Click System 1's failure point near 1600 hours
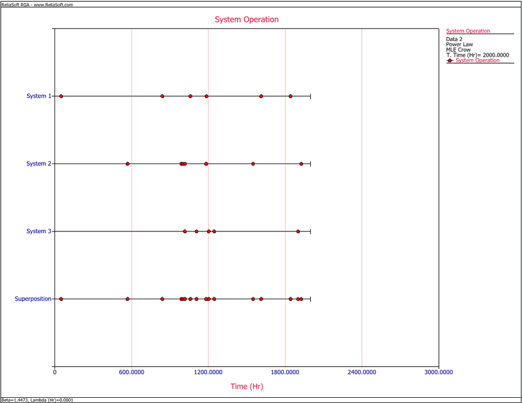Screen dimensions: 522x403 pos(261,96)
